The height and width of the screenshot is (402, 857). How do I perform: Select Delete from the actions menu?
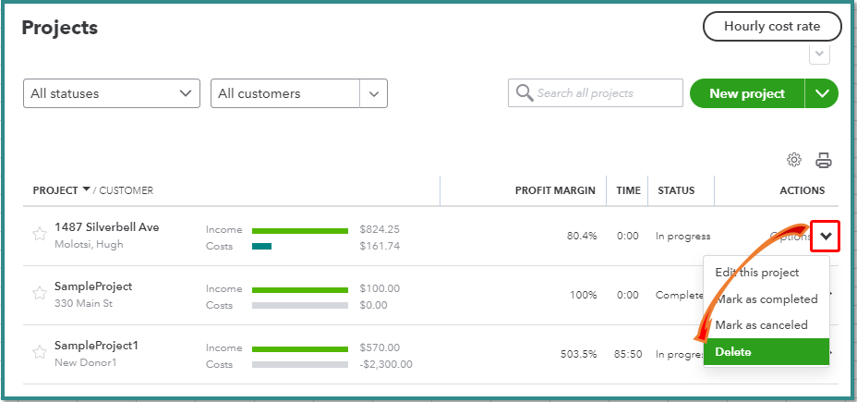pos(766,352)
